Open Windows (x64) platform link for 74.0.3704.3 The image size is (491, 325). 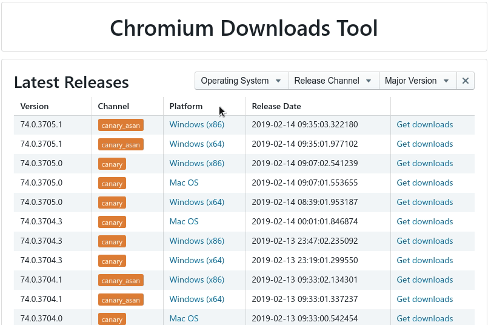click(196, 261)
